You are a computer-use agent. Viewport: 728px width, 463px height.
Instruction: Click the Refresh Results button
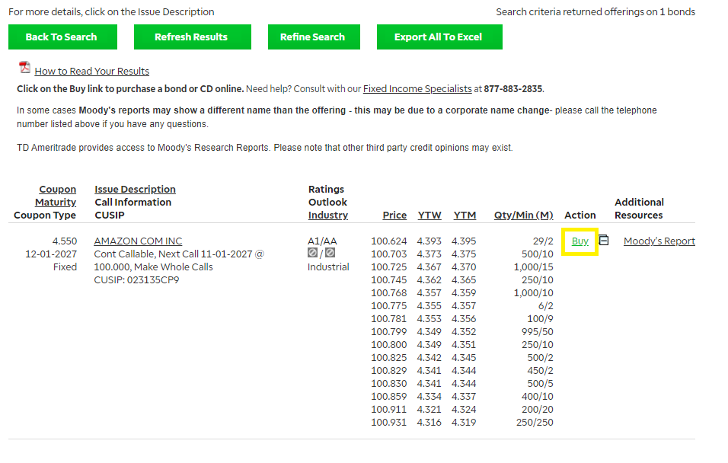pos(192,37)
